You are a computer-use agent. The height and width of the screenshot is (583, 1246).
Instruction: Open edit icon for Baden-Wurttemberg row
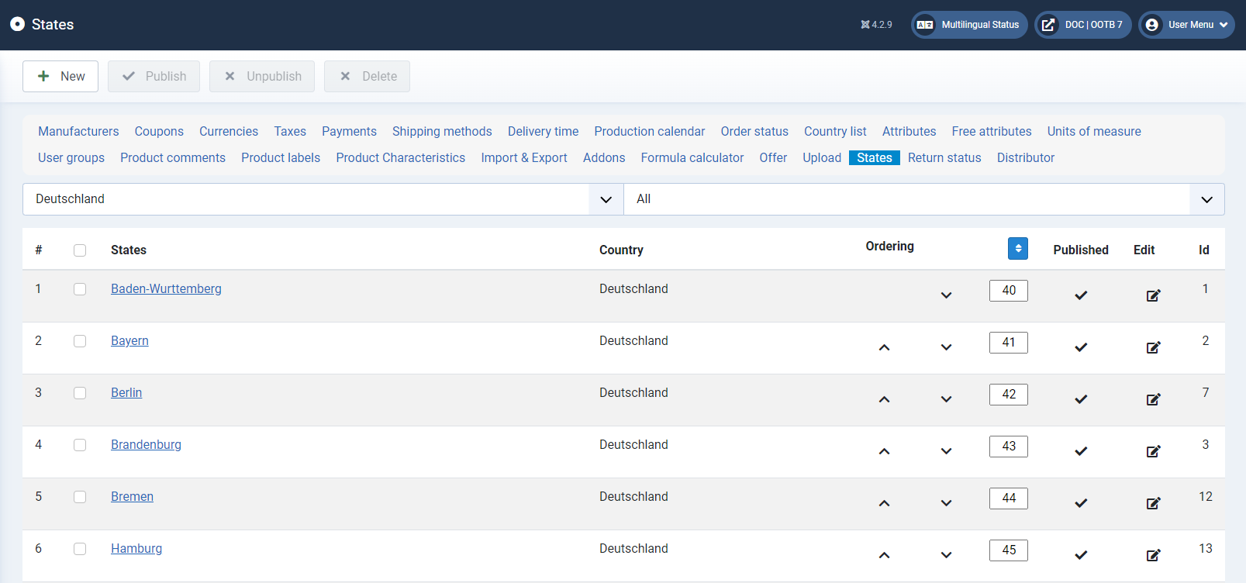pos(1153,295)
